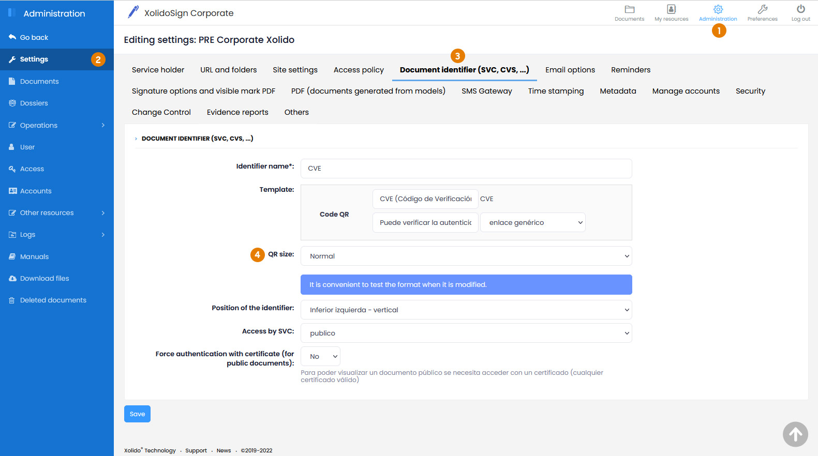Click the Save button
The image size is (818, 456).
pyautogui.click(x=137, y=414)
